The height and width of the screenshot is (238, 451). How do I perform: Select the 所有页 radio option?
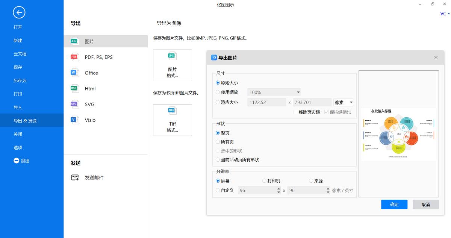[x=218, y=142]
